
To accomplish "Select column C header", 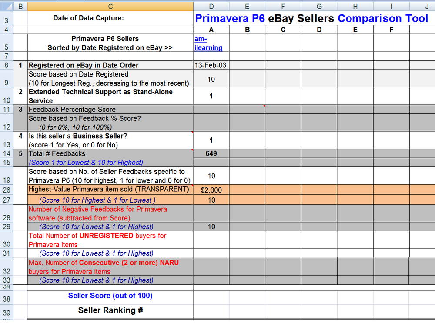I will (110, 6).
